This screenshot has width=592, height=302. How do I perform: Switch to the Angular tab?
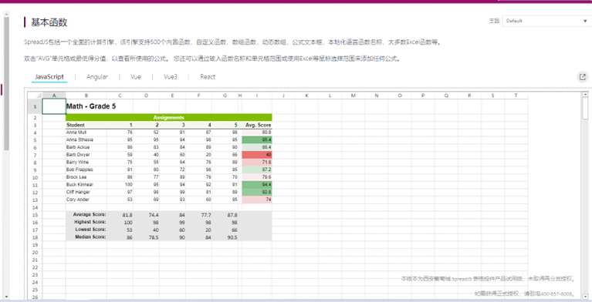[x=97, y=77]
